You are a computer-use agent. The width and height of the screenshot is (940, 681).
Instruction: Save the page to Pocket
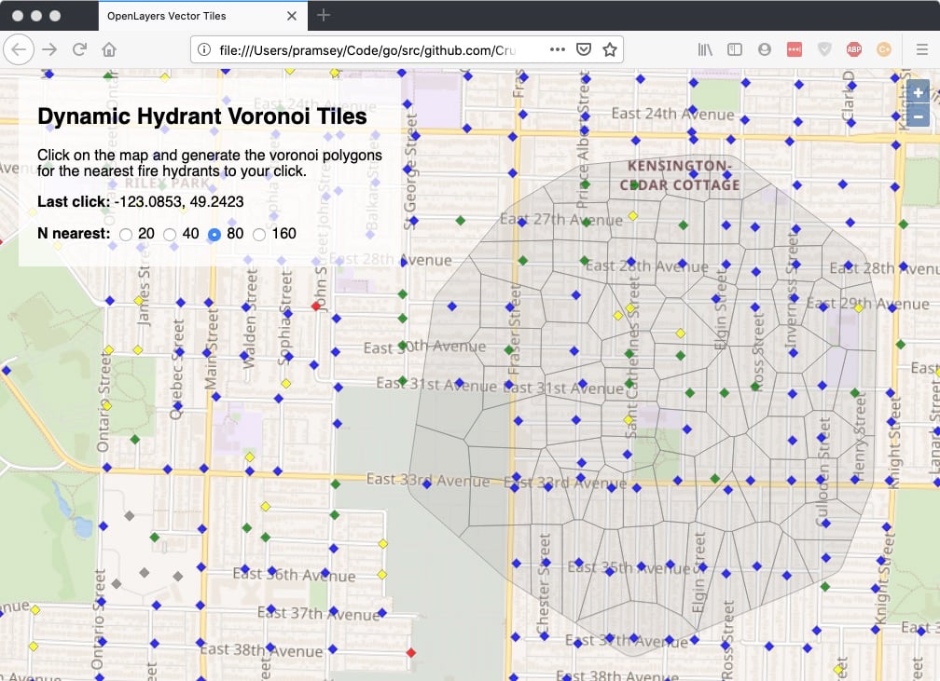click(582, 49)
